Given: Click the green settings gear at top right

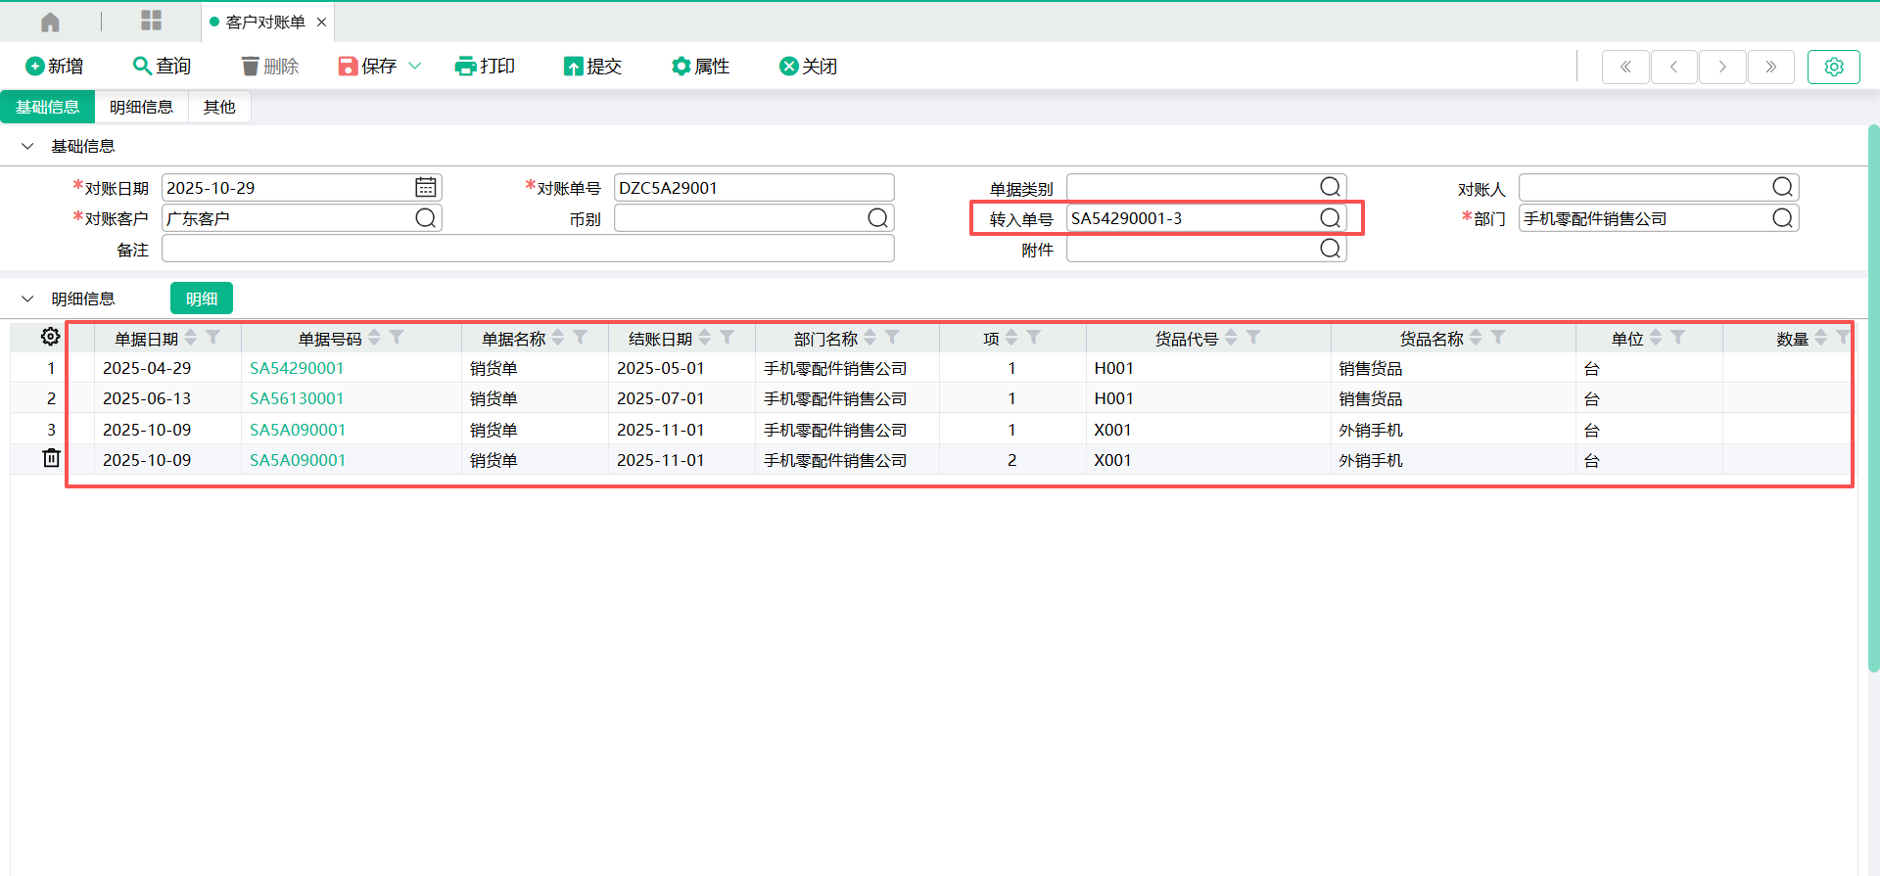Looking at the screenshot, I should [1833, 67].
